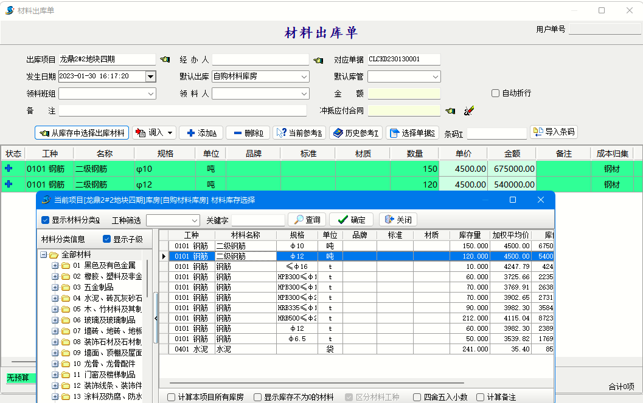Toggle 四舍五入小数 checkbox
Screen dimensions: 643x403
click(417, 397)
